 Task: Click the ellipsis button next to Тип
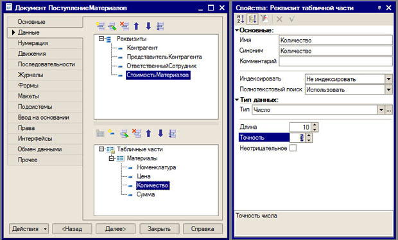388,110
